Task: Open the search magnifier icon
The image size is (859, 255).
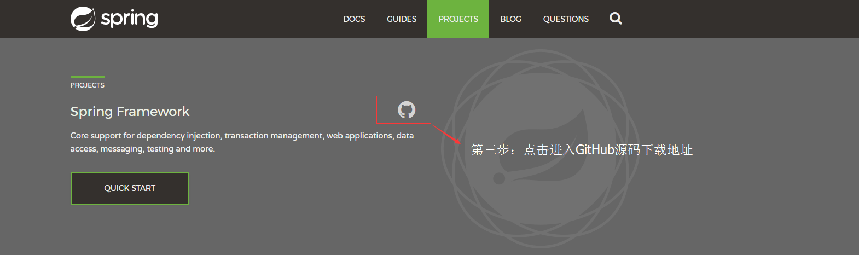Action: [616, 19]
